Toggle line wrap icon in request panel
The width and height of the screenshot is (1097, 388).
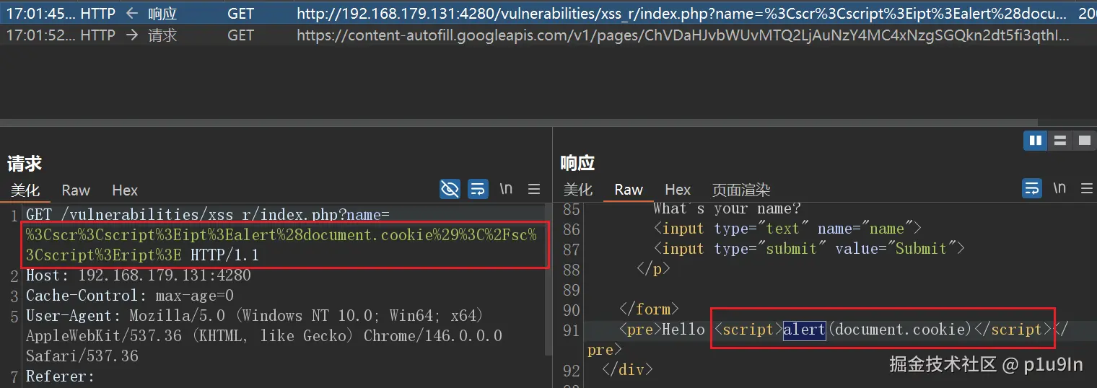click(x=478, y=189)
